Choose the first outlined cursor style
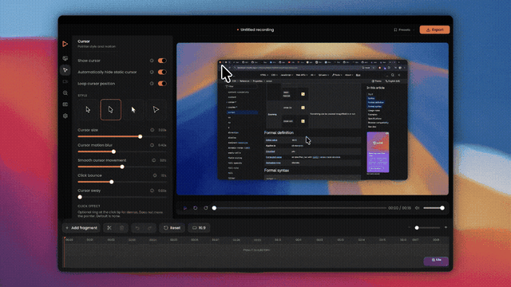 coord(88,110)
